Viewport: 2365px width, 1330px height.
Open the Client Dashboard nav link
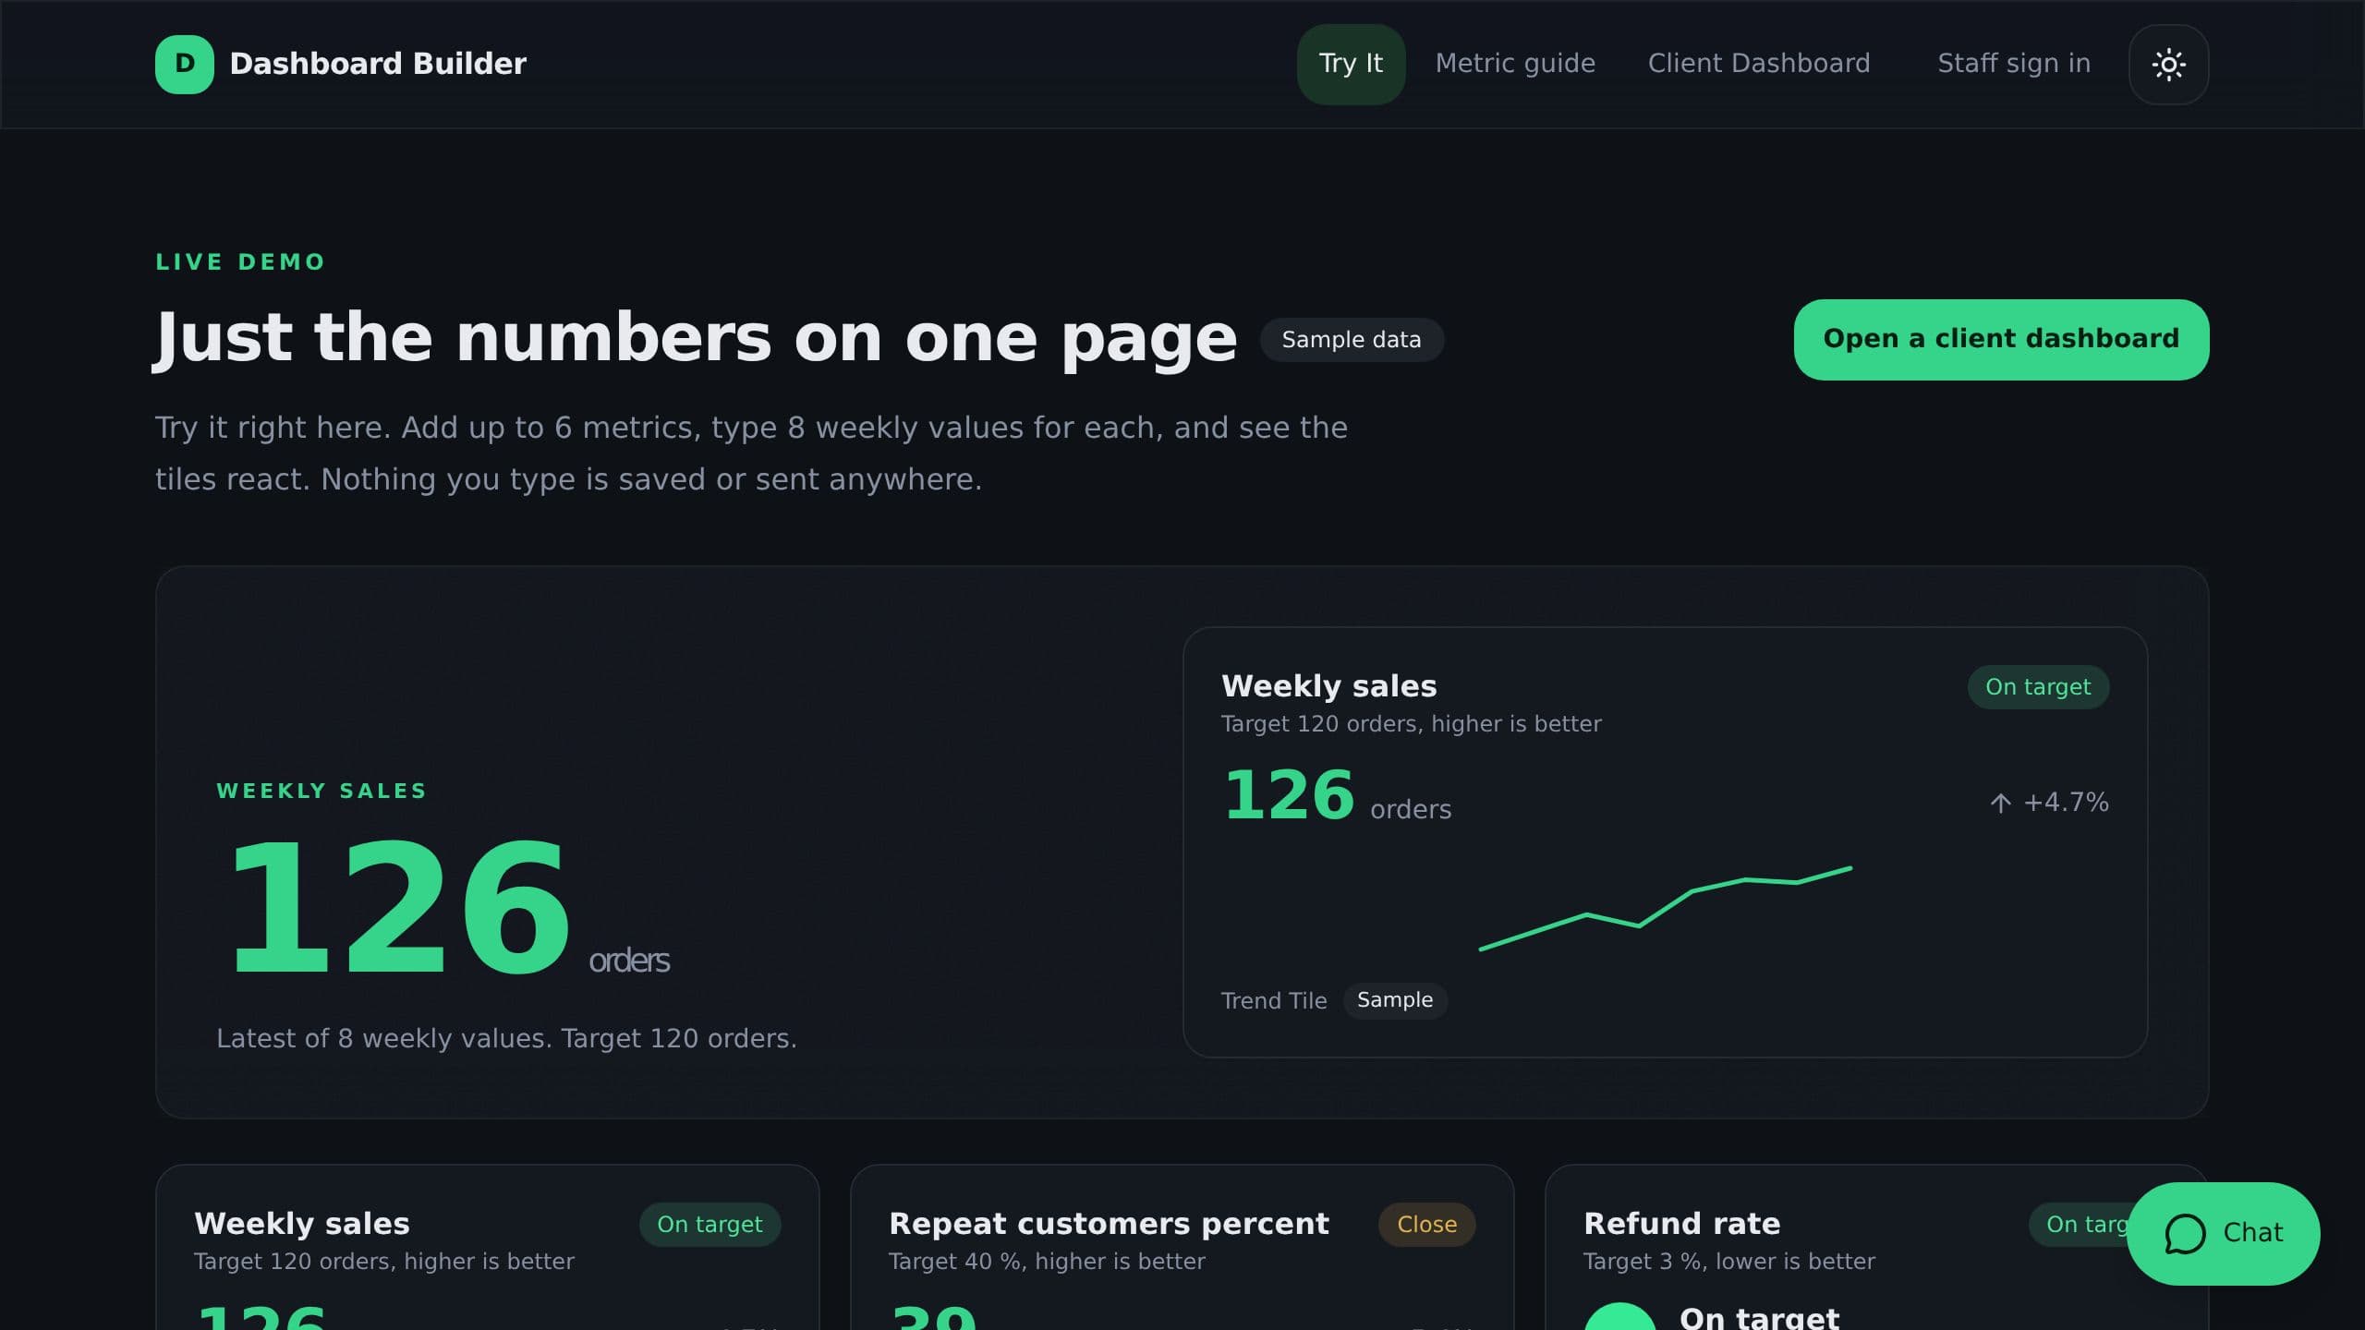tap(1759, 64)
